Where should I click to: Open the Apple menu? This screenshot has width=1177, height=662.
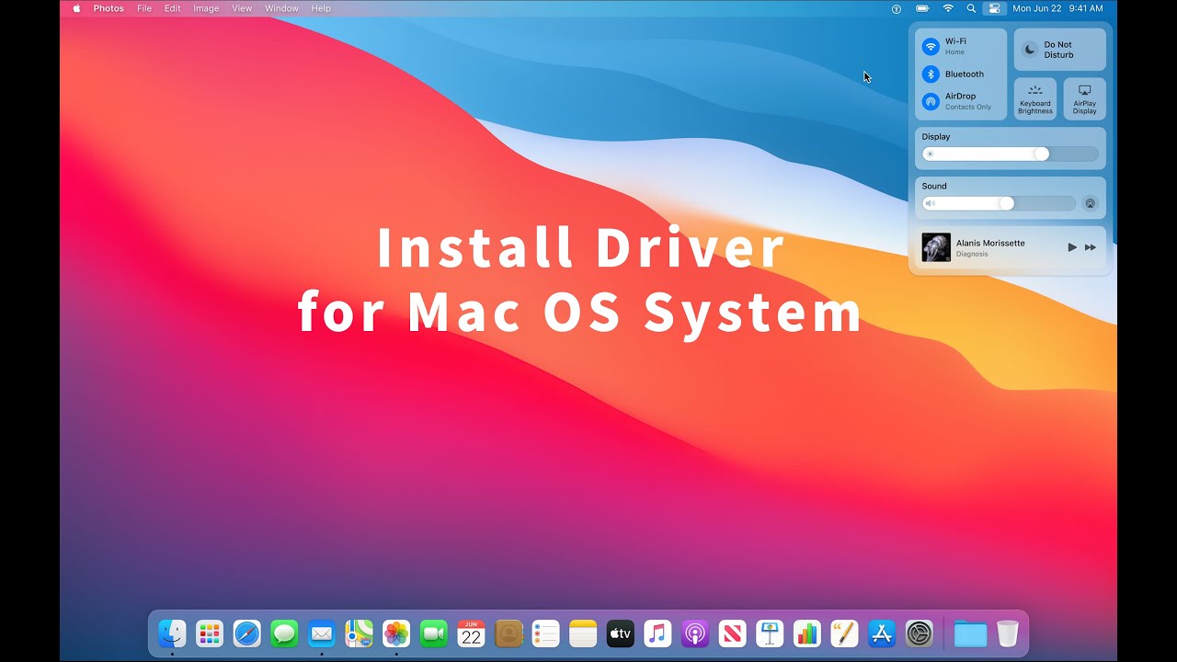[x=76, y=8]
